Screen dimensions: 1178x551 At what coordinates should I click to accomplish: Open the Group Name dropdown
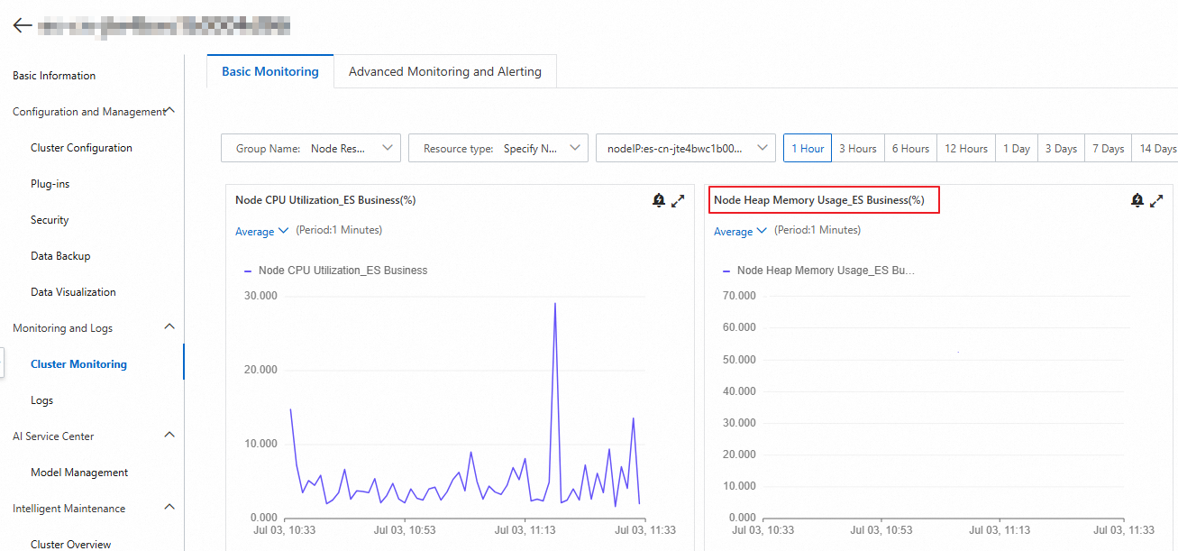(311, 148)
